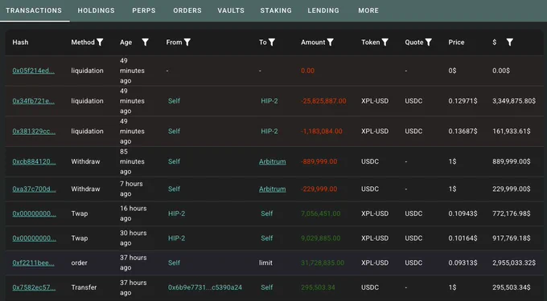The height and width of the screenshot is (301, 547).
Task: Open the To column filter icon
Action: [x=272, y=42]
